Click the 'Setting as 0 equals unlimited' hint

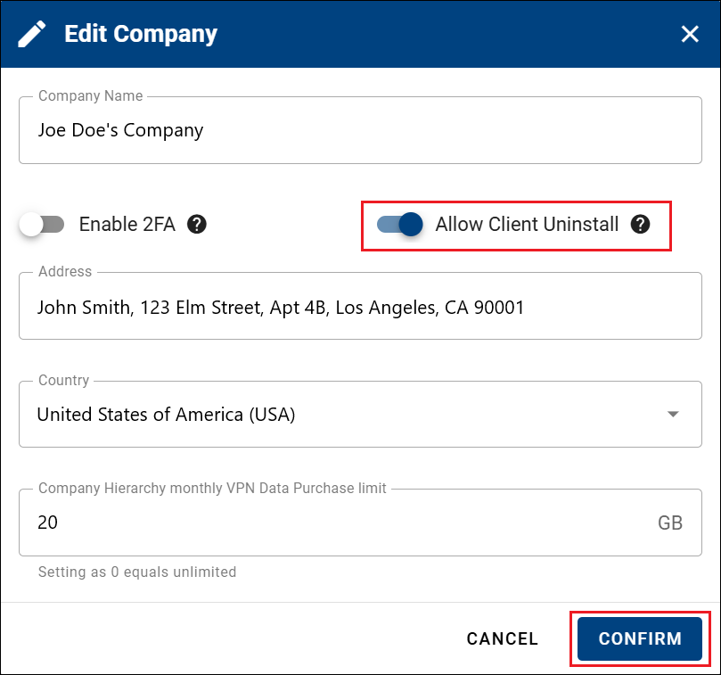[x=137, y=572]
